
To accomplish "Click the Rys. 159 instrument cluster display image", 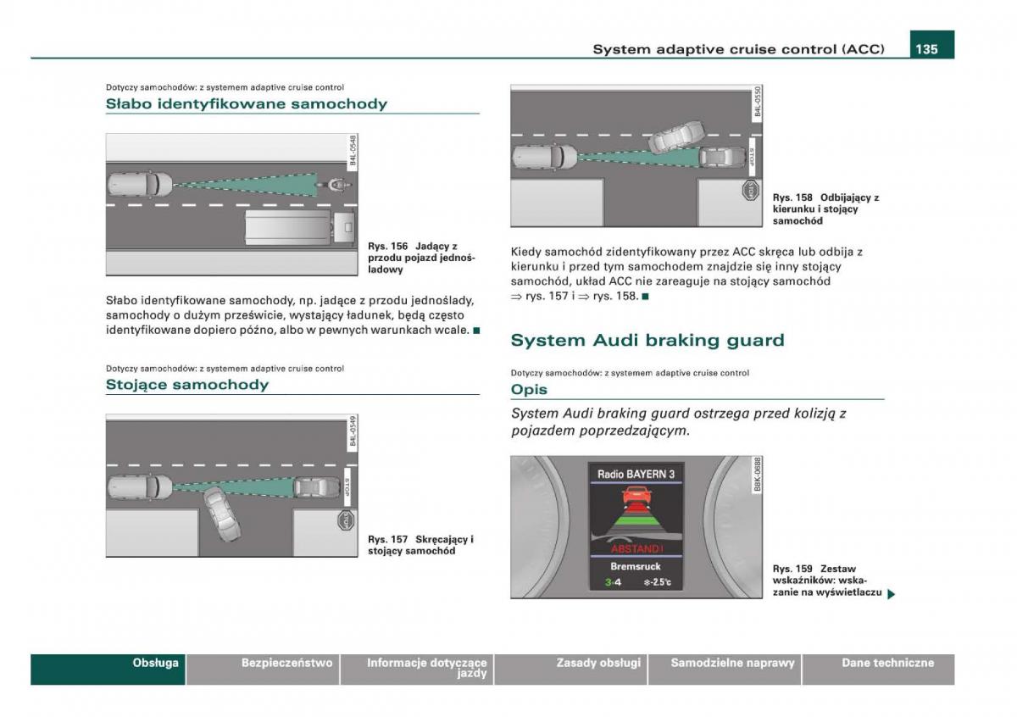I will click(x=636, y=527).
